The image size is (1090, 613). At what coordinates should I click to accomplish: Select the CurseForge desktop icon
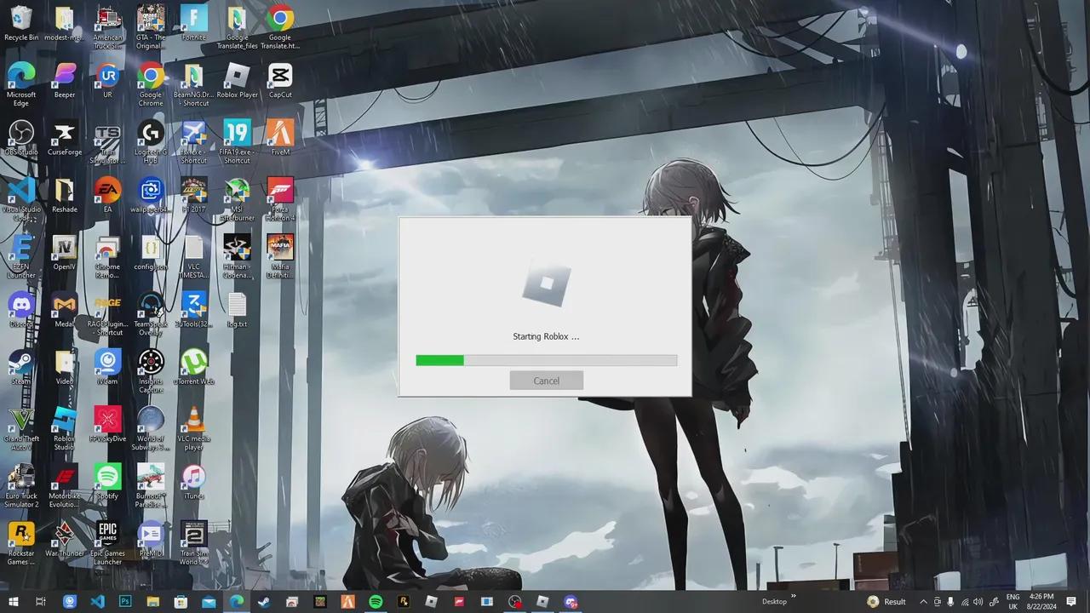coord(65,138)
